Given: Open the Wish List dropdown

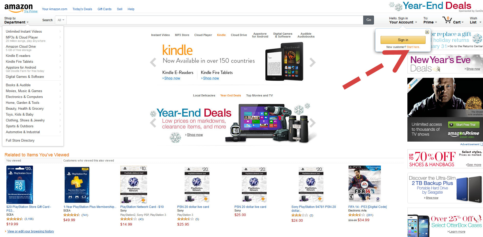Looking at the screenshot, I should tap(475, 20).
